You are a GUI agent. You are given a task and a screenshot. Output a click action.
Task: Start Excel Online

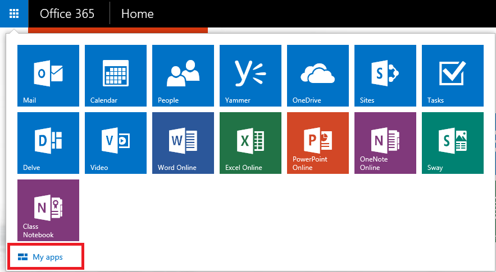[251, 143]
